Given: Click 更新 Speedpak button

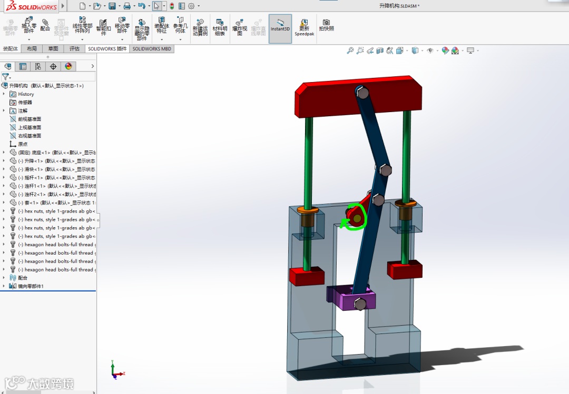Looking at the screenshot, I should (x=304, y=27).
